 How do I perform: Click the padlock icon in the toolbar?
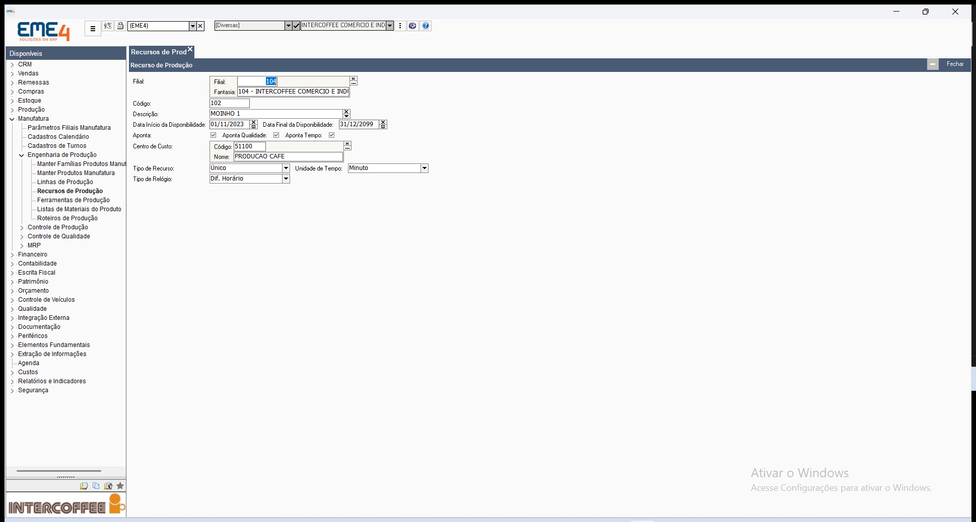pos(120,26)
